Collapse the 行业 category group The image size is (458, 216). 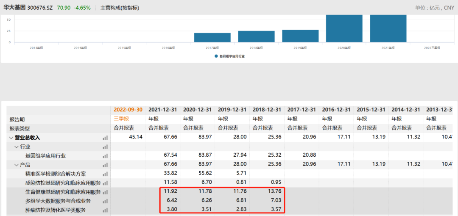(17, 147)
